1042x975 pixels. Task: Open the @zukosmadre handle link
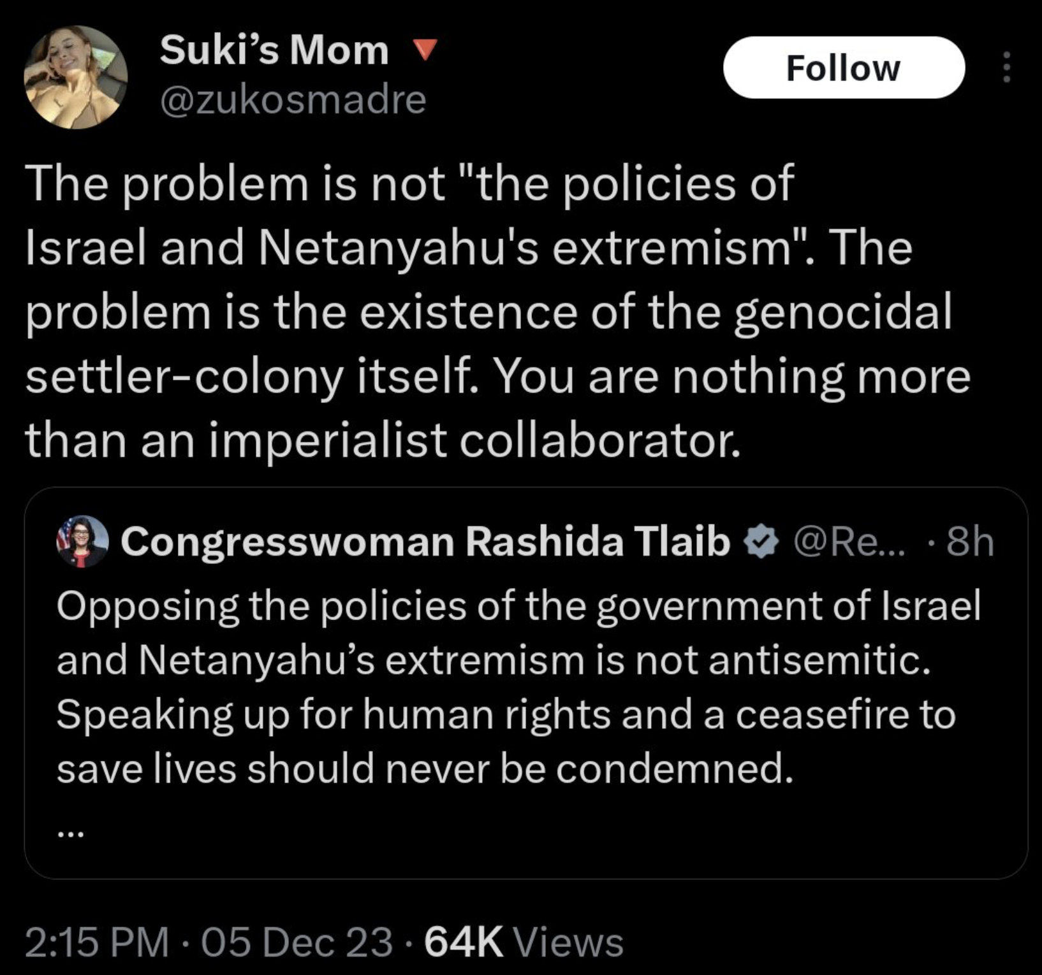(293, 99)
